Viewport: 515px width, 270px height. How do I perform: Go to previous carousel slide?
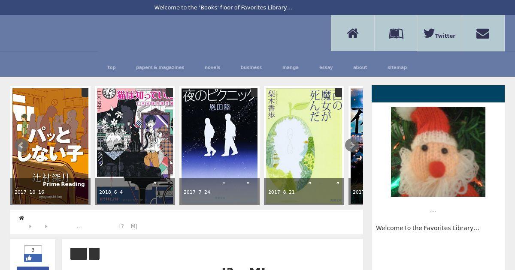pos(21,145)
